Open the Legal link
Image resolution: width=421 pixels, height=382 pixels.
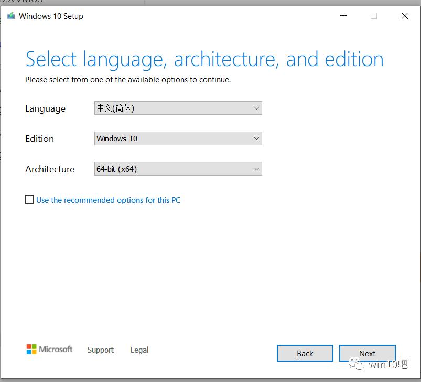coord(139,350)
